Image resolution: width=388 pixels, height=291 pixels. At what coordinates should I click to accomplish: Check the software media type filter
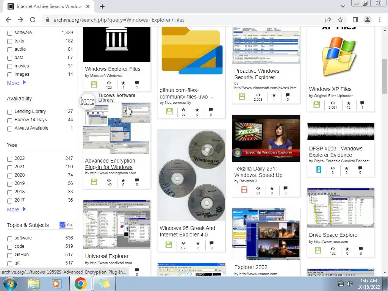(9, 33)
